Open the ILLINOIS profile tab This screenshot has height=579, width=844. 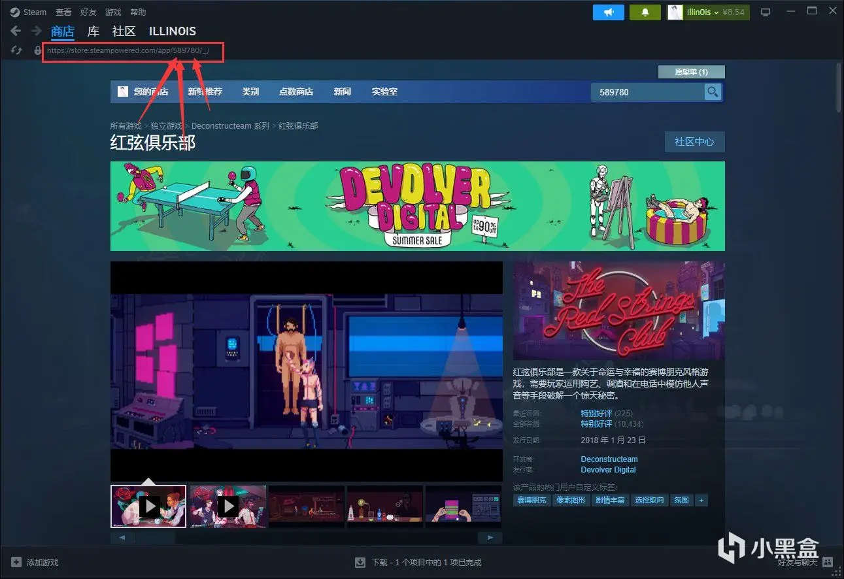point(173,31)
